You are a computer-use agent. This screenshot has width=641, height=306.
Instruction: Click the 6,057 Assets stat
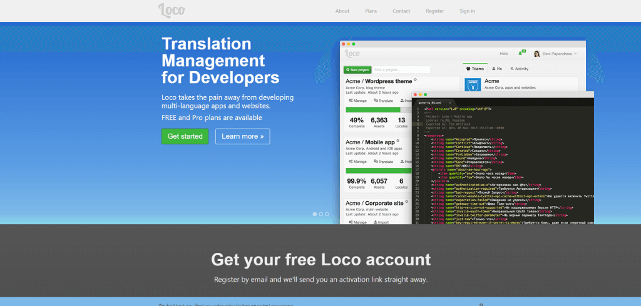click(379, 183)
